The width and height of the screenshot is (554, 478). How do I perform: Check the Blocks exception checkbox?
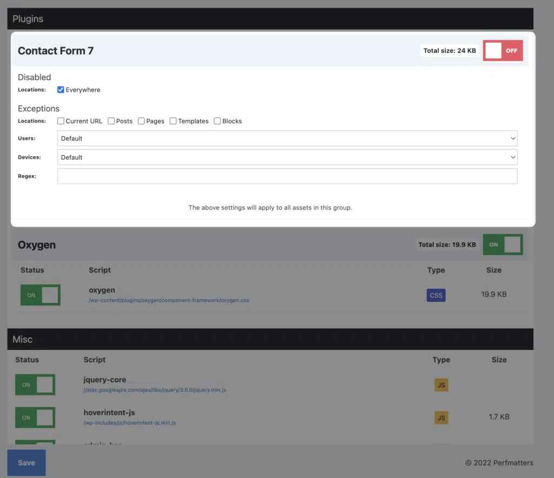point(217,121)
